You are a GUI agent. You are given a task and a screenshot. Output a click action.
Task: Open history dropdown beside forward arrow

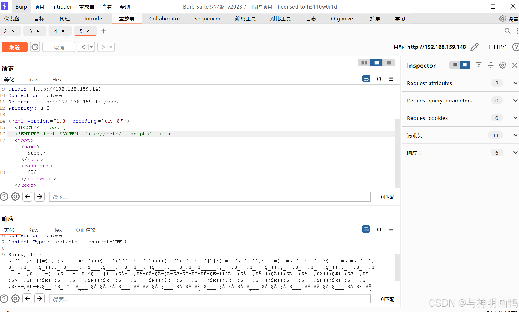(x=111, y=47)
